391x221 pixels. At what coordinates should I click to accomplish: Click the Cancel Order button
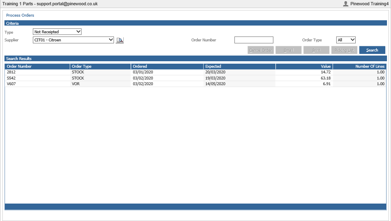point(260,50)
